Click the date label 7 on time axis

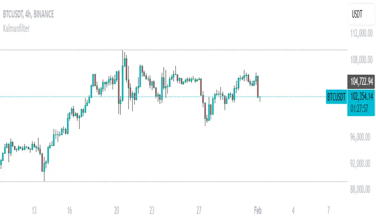point(328,210)
